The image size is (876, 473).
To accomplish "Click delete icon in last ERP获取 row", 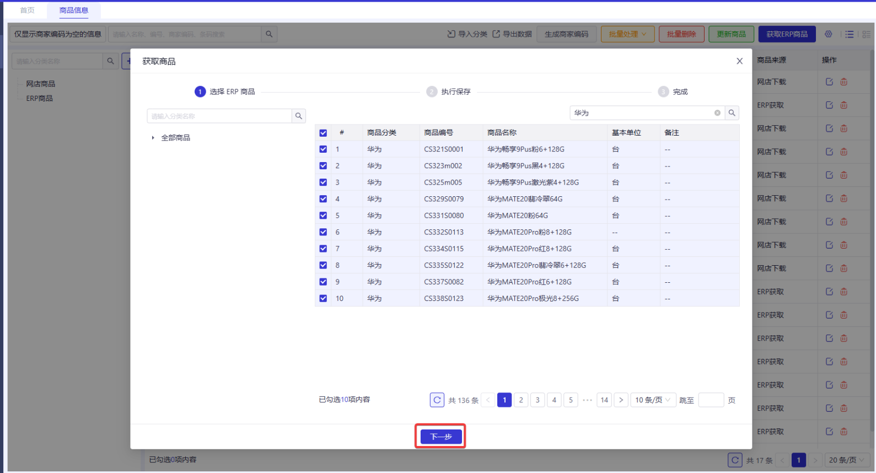I will point(843,432).
